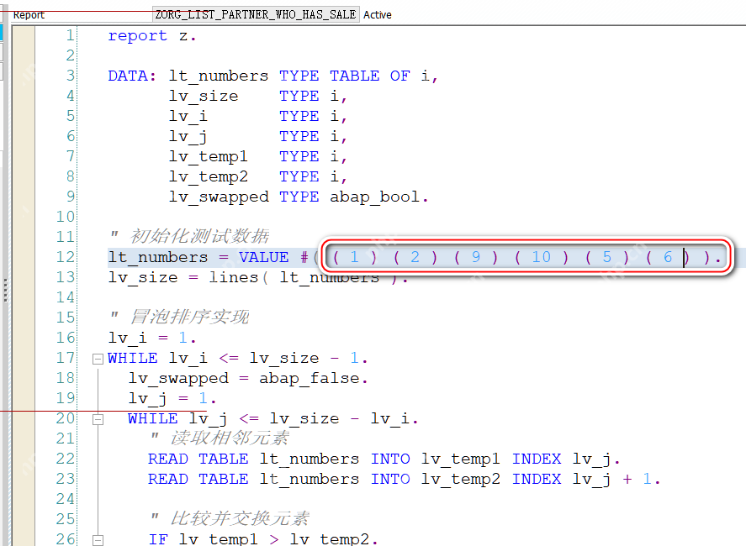Image resolution: width=746 pixels, height=546 pixels.
Task: Click the Report label in header
Action: click(x=29, y=15)
